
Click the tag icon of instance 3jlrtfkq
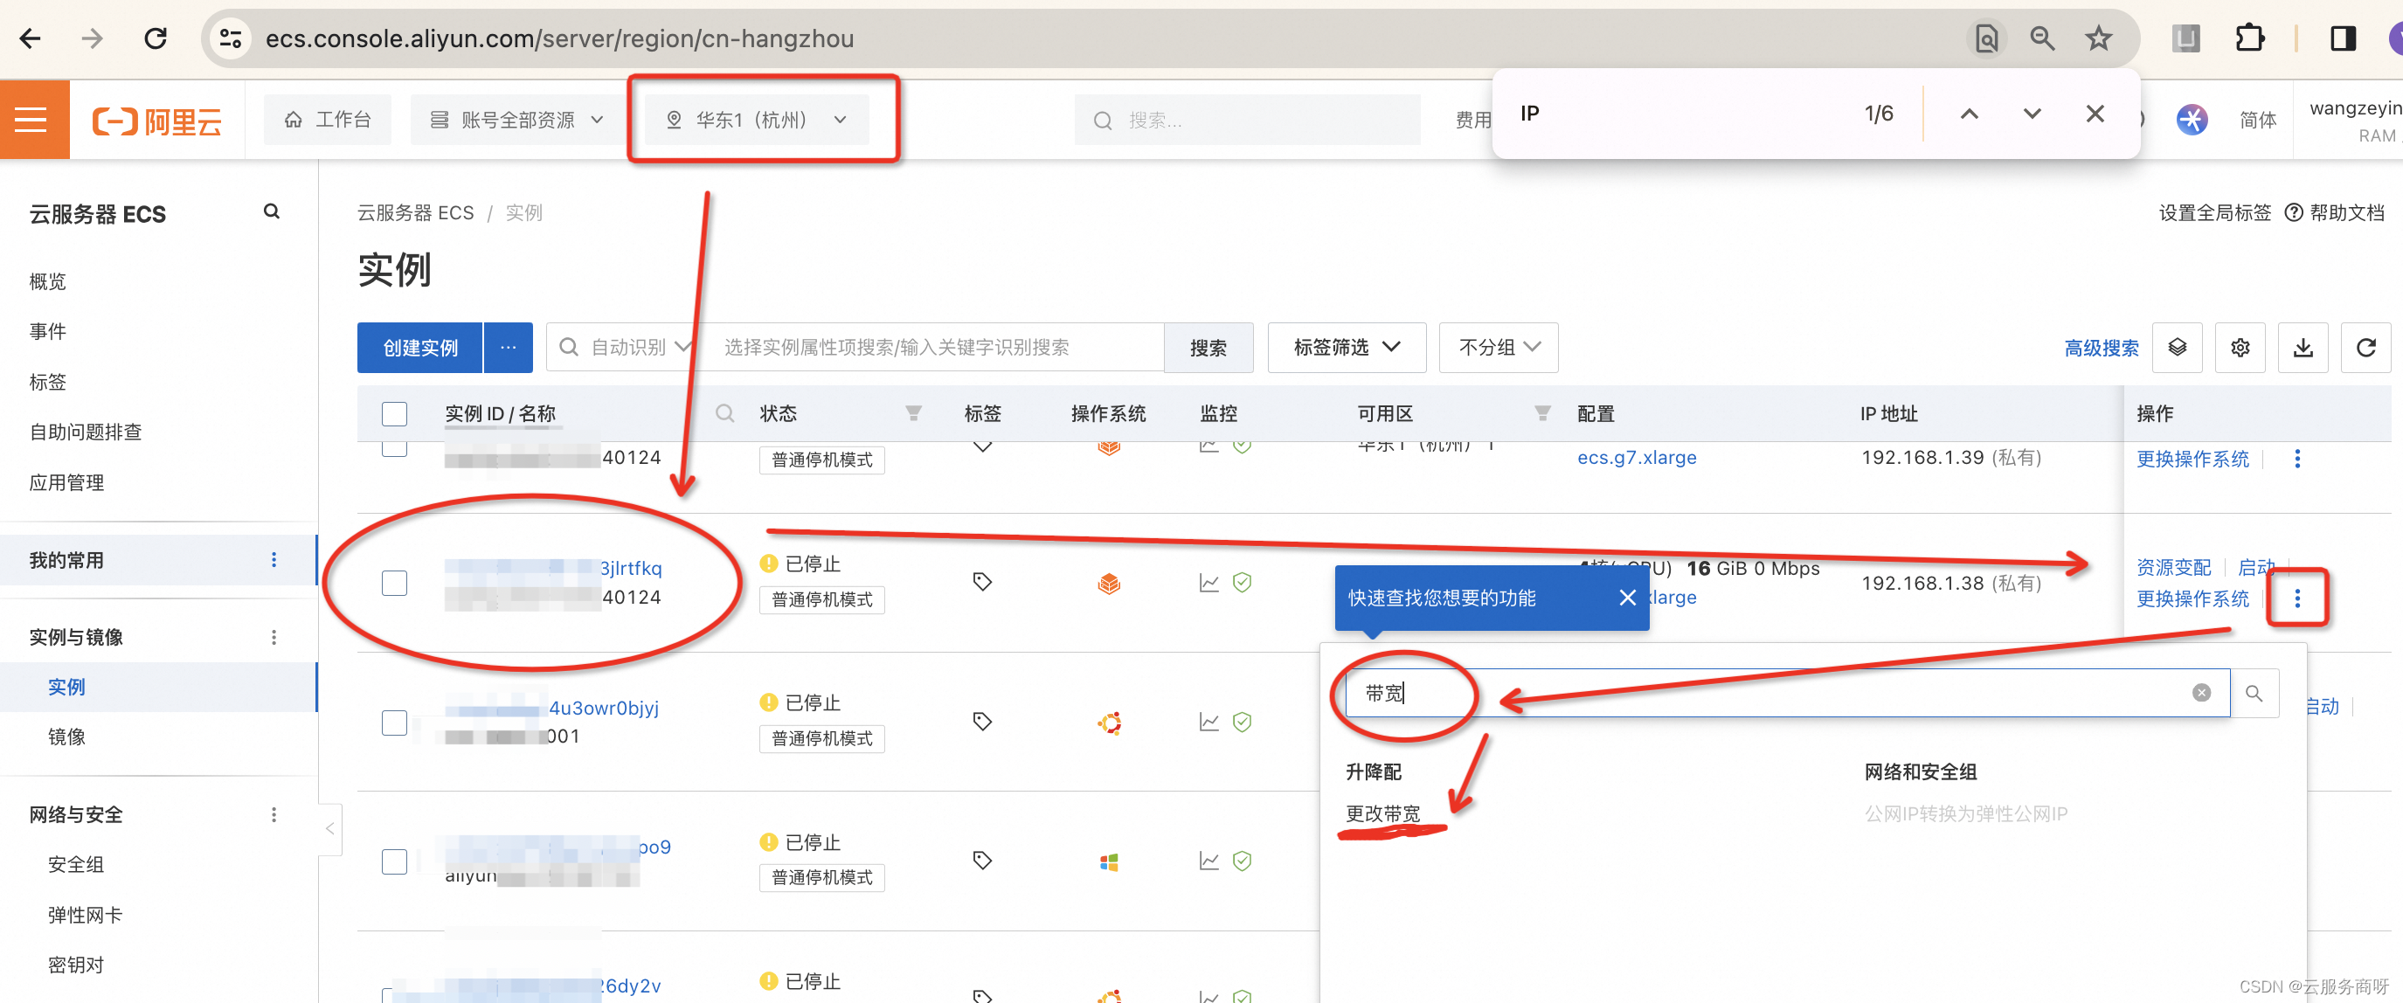pyautogui.click(x=981, y=582)
